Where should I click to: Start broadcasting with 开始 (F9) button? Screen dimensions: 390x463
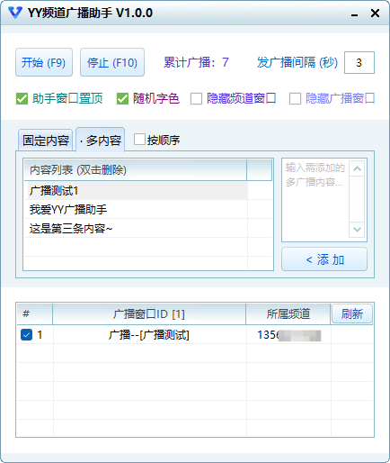pos(44,62)
